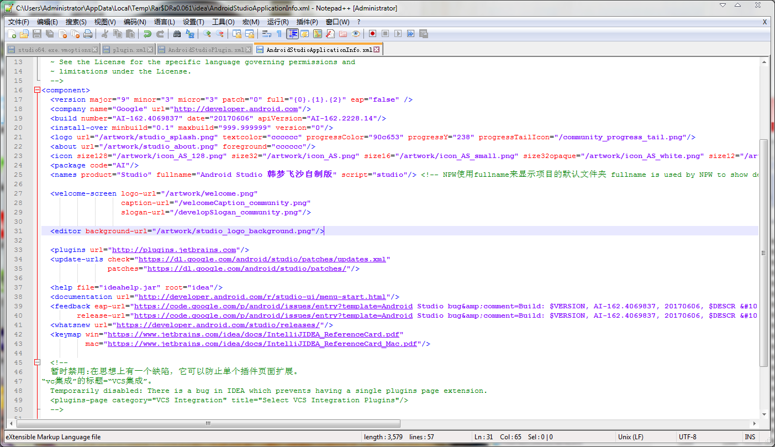Viewport: 775px width, 447px height.
Task: Toggle show all characters pilcrow
Action: (x=280, y=34)
